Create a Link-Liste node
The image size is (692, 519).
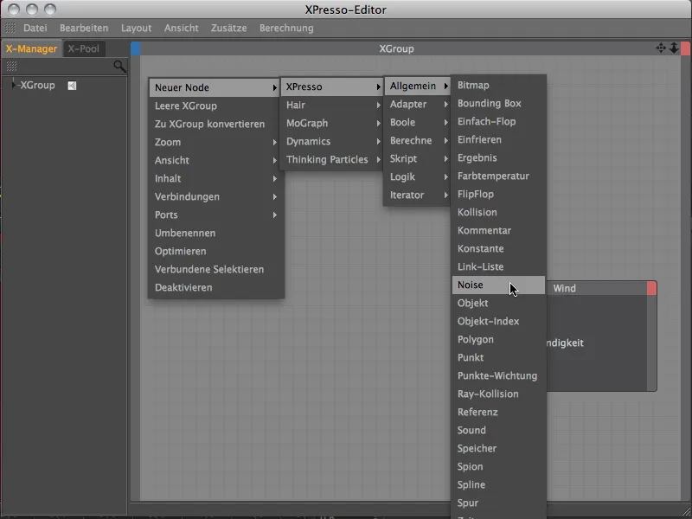pyautogui.click(x=498, y=266)
